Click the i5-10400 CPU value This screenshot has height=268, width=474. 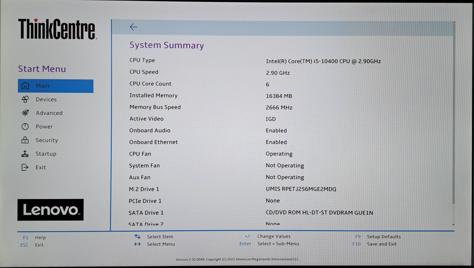(323, 61)
